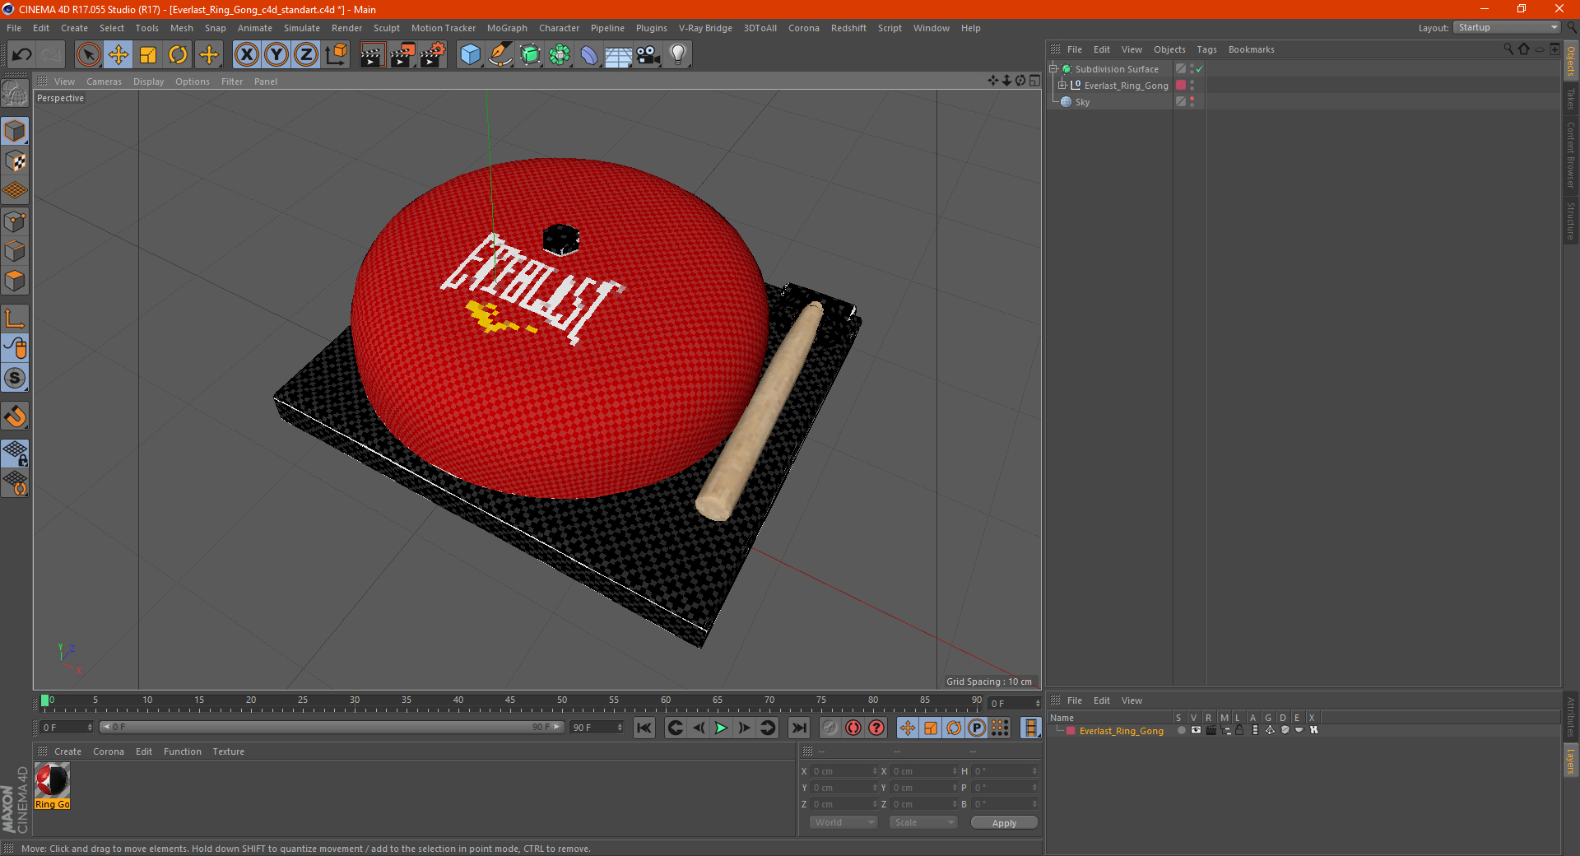Enable Axis mode
The height and width of the screenshot is (856, 1580).
(x=15, y=319)
